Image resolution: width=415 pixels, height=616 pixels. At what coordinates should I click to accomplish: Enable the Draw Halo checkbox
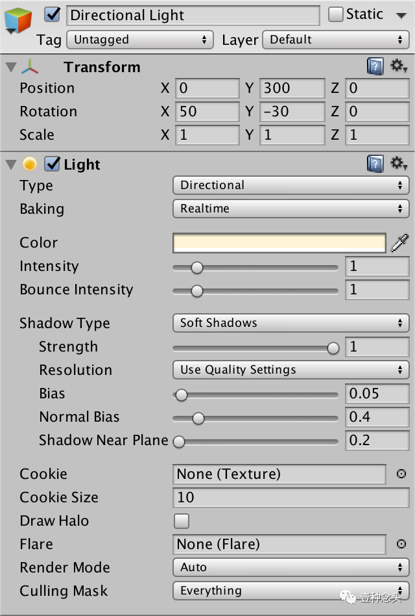pos(182,520)
